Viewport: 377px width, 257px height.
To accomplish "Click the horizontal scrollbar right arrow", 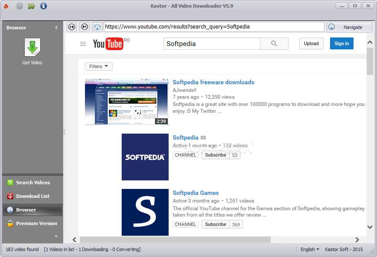I will click(x=357, y=240).
